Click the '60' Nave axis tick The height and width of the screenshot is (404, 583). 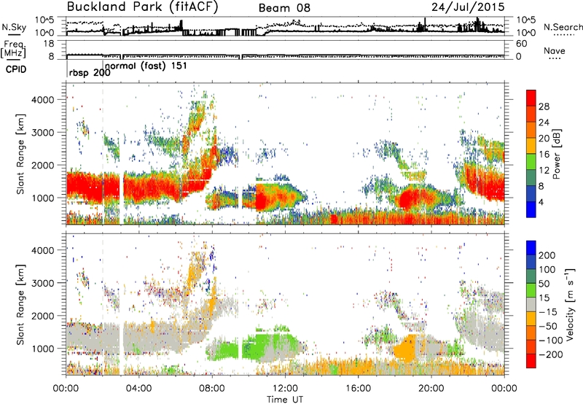[521, 44]
